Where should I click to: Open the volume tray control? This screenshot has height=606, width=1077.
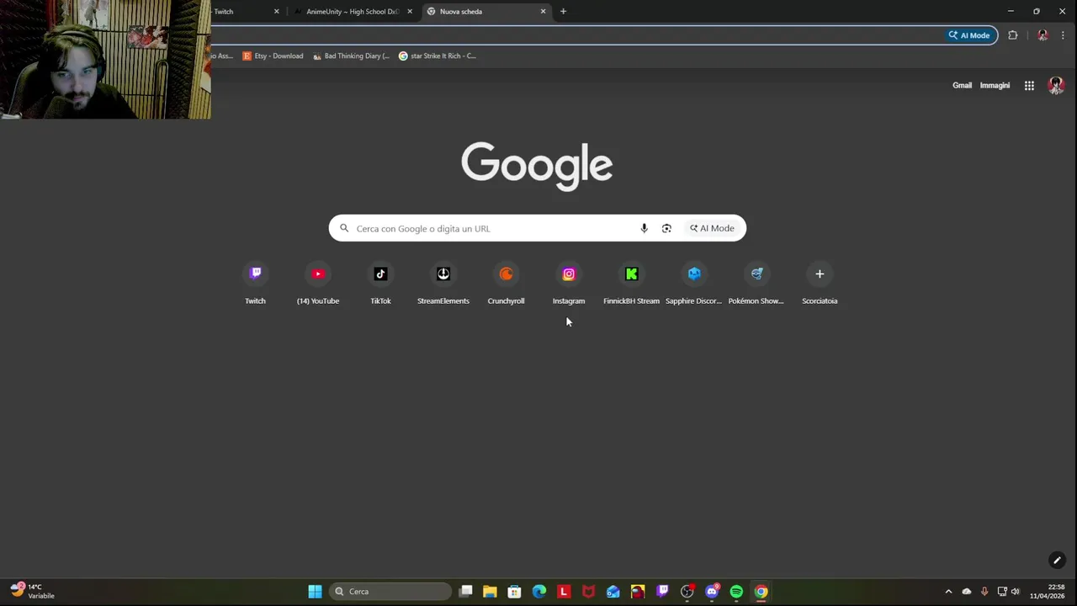pyautogui.click(x=1015, y=592)
